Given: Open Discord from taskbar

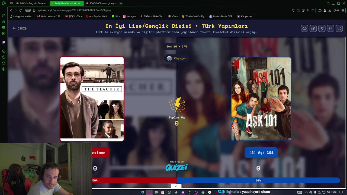Looking at the screenshot, I should pos(183,192).
